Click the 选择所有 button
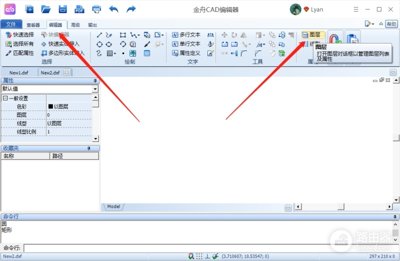 coord(19,44)
